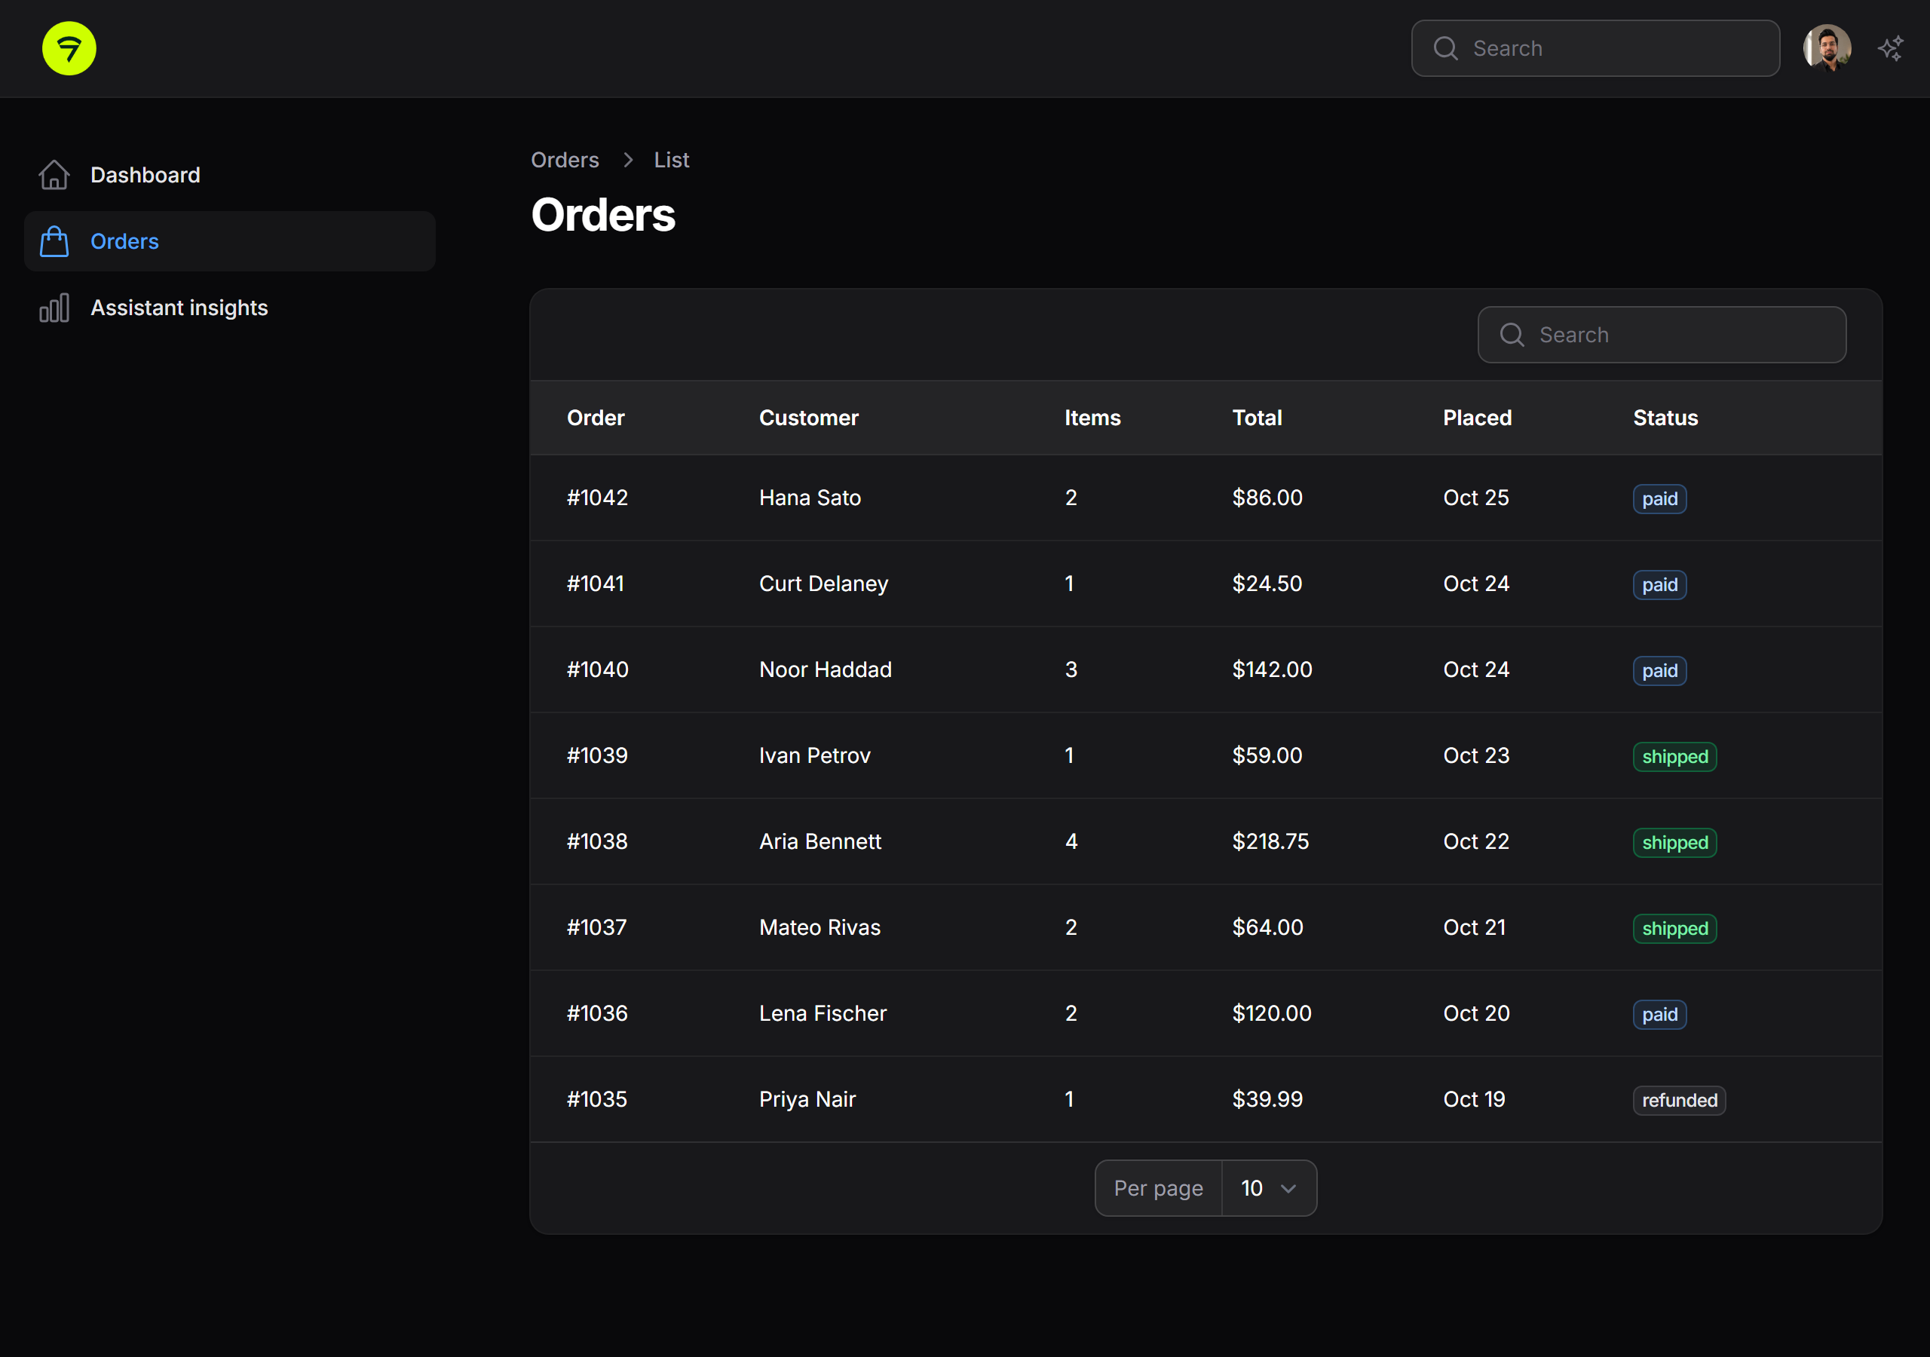Select customer Noor Haddad

click(x=826, y=669)
